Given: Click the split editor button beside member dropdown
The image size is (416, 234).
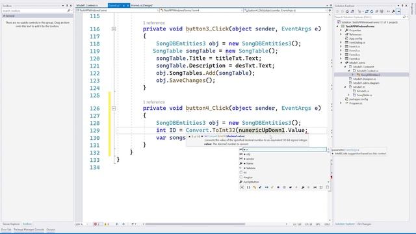Looking at the screenshot, I should pos(330,10).
